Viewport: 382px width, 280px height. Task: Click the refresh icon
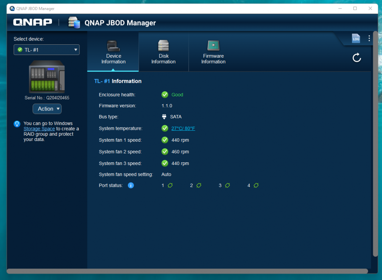[x=357, y=58]
